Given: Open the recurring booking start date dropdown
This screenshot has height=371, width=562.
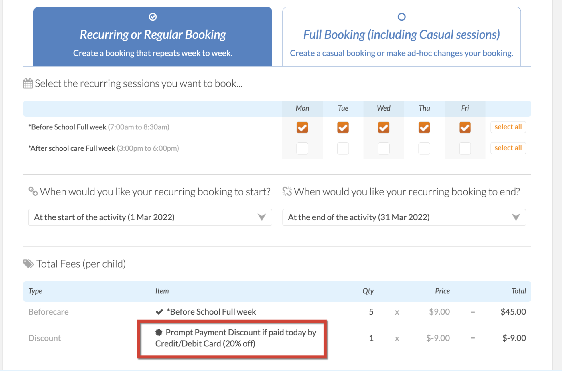Looking at the screenshot, I should (x=150, y=217).
